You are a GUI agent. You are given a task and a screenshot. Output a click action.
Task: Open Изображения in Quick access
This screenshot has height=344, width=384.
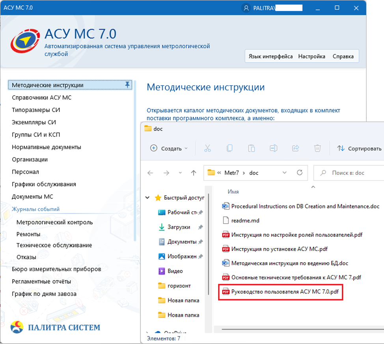[x=181, y=256]
